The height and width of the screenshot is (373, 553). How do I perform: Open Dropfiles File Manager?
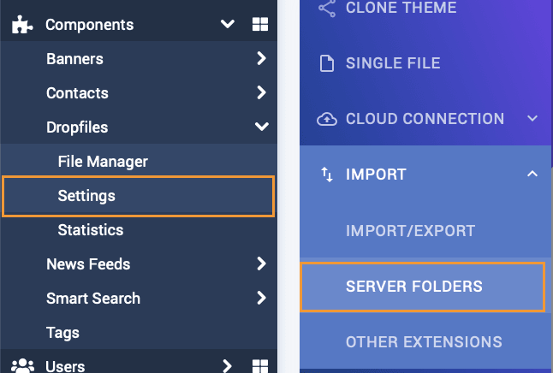103,162
